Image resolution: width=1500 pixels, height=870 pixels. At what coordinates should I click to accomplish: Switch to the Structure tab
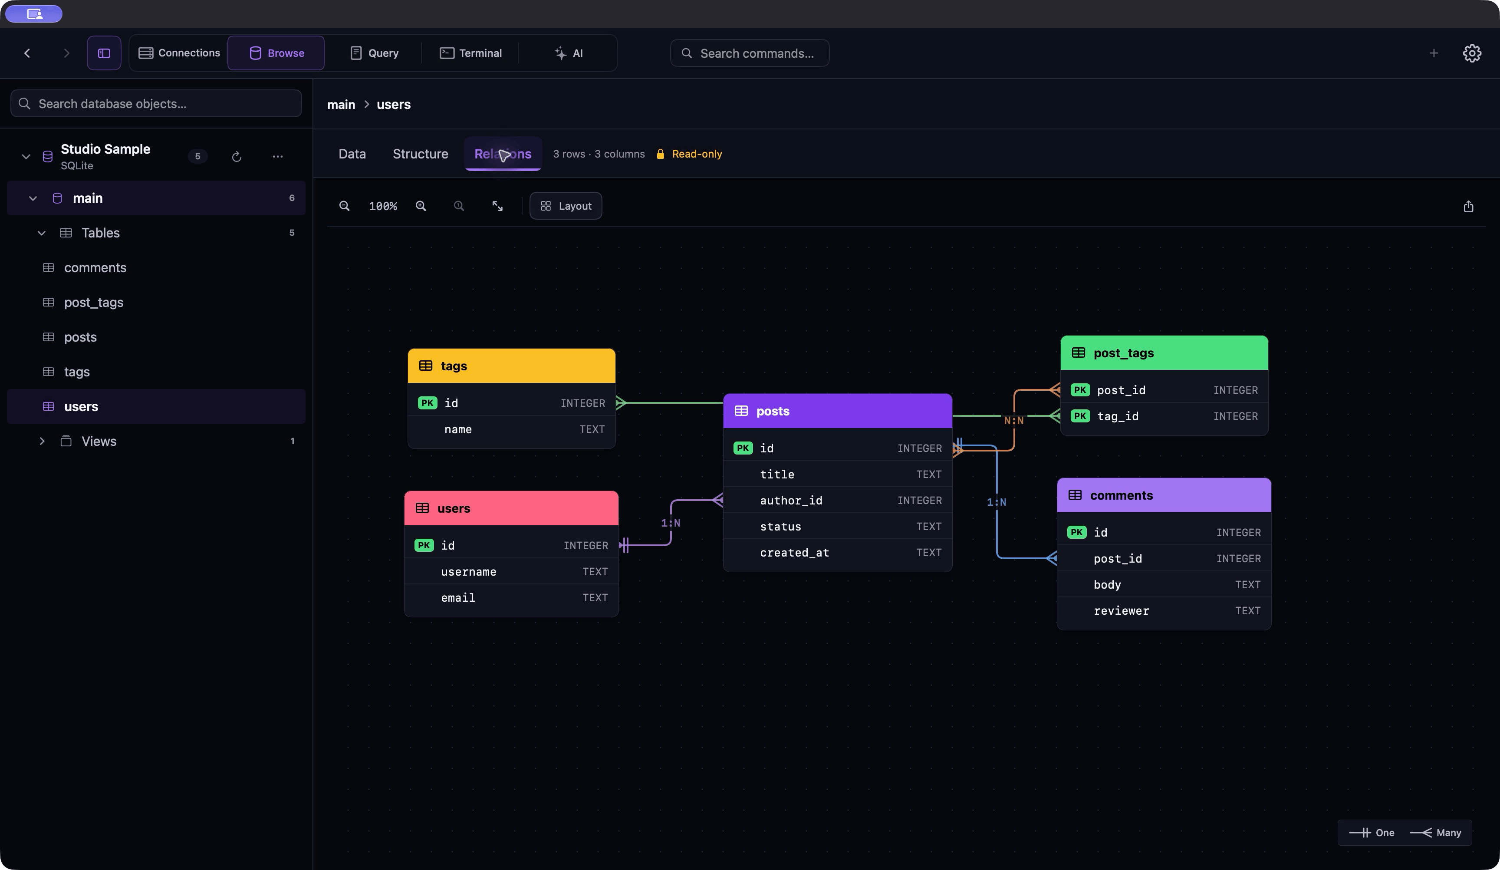point(420,154)
